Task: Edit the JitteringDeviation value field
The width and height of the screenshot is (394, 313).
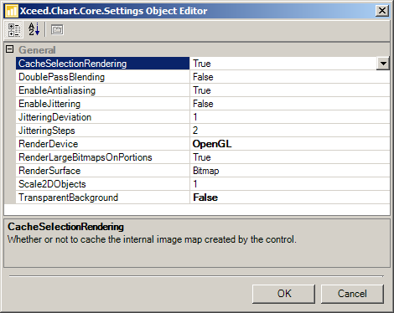Action: (x=290, y=117)
